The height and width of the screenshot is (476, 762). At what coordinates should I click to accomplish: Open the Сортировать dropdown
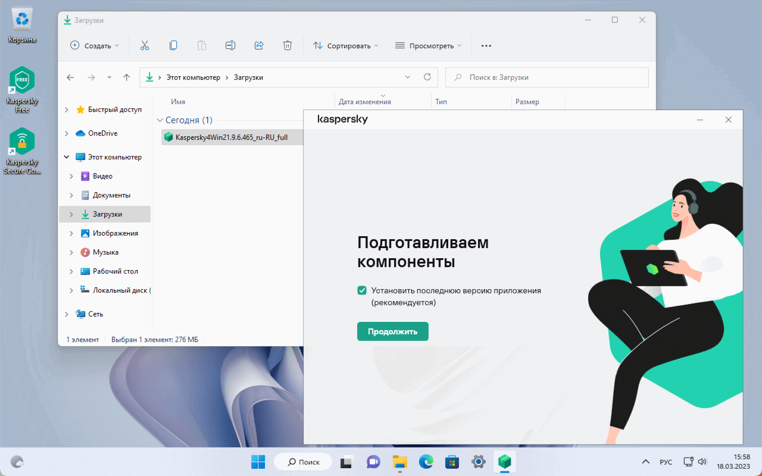[x=346, y=45]
